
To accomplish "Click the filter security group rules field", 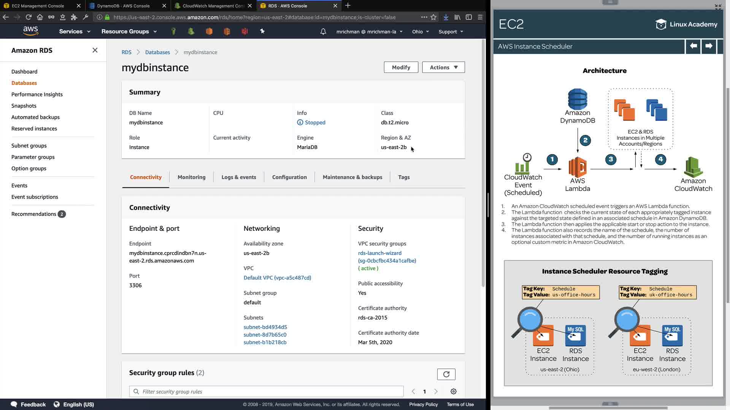I will point(266,391).
